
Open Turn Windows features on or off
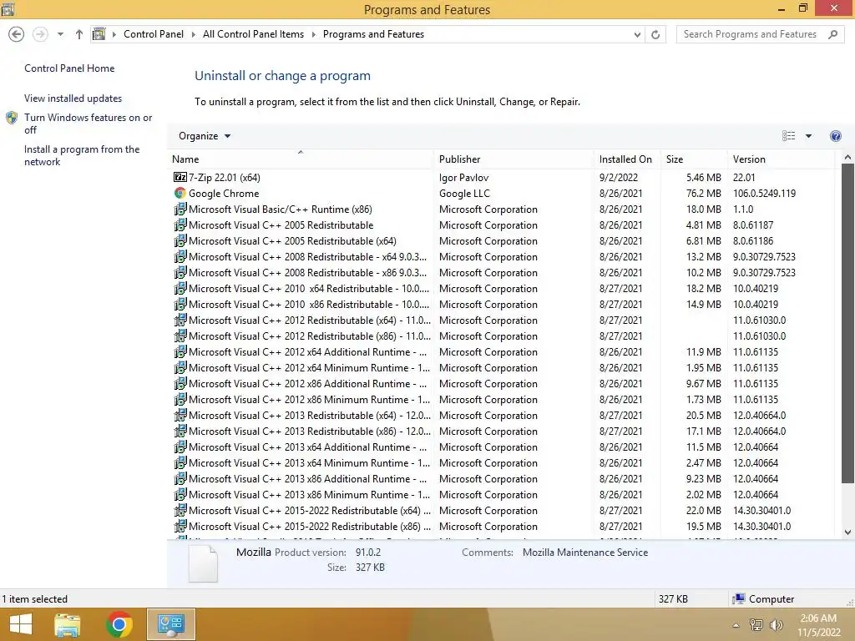88,124
